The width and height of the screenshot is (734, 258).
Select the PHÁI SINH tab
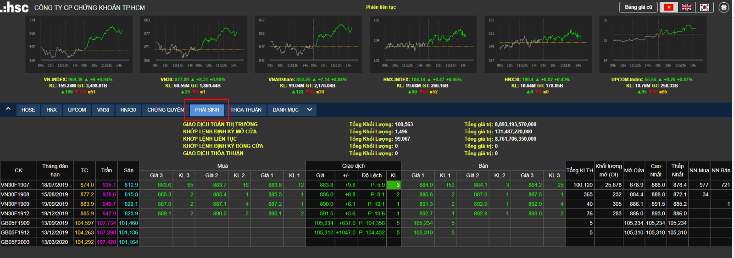207,110
